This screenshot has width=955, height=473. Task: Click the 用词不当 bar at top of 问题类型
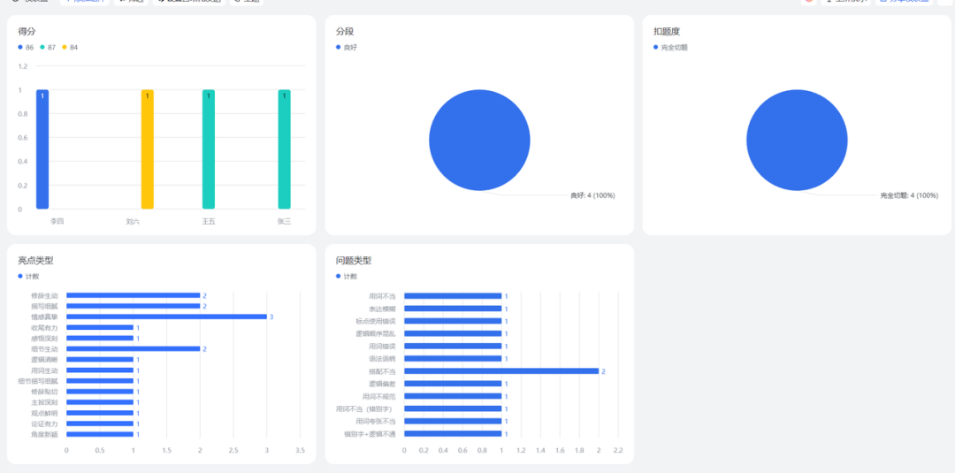[453, 296]
